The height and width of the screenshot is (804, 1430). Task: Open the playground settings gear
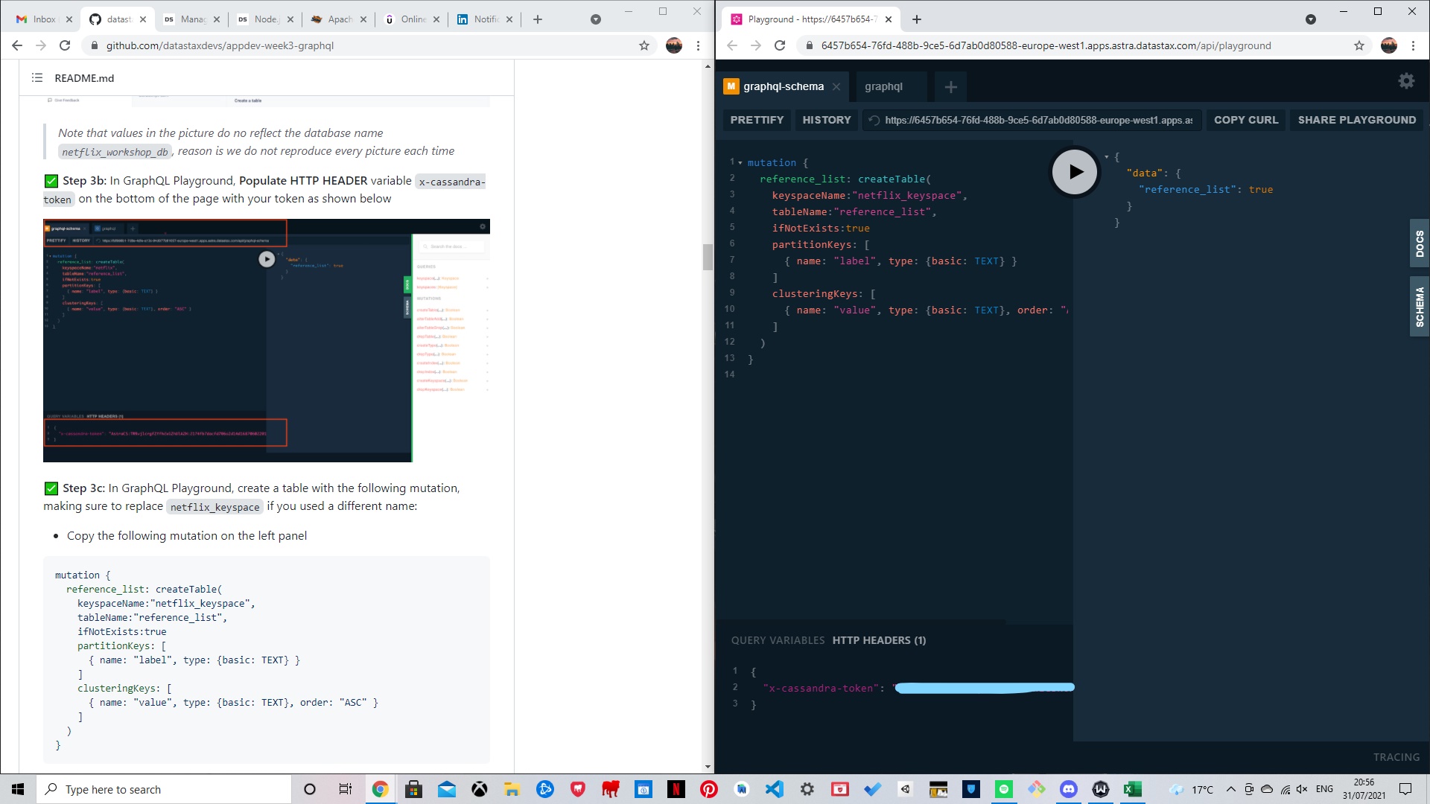coord(1406,80)
